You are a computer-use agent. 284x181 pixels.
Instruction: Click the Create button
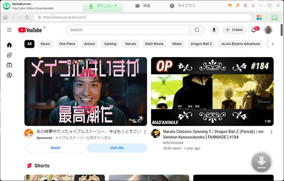pyautogui.click(x=234, y=30)
